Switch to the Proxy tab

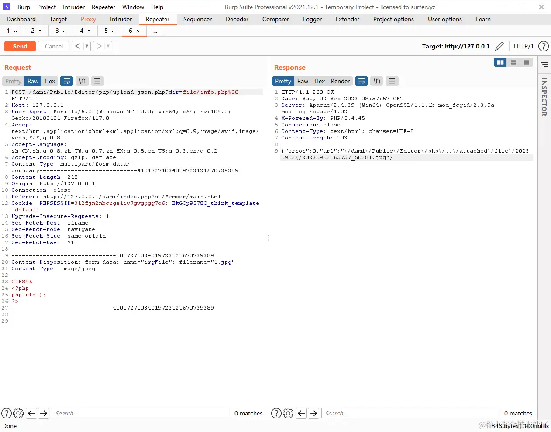click(x=88, y=19)
